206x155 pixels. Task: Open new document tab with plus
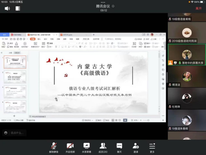(x=94, y=35)
